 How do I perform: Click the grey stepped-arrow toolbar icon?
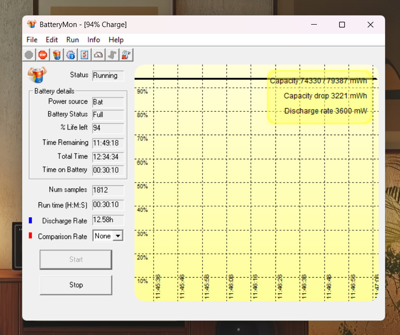[112, 55]
